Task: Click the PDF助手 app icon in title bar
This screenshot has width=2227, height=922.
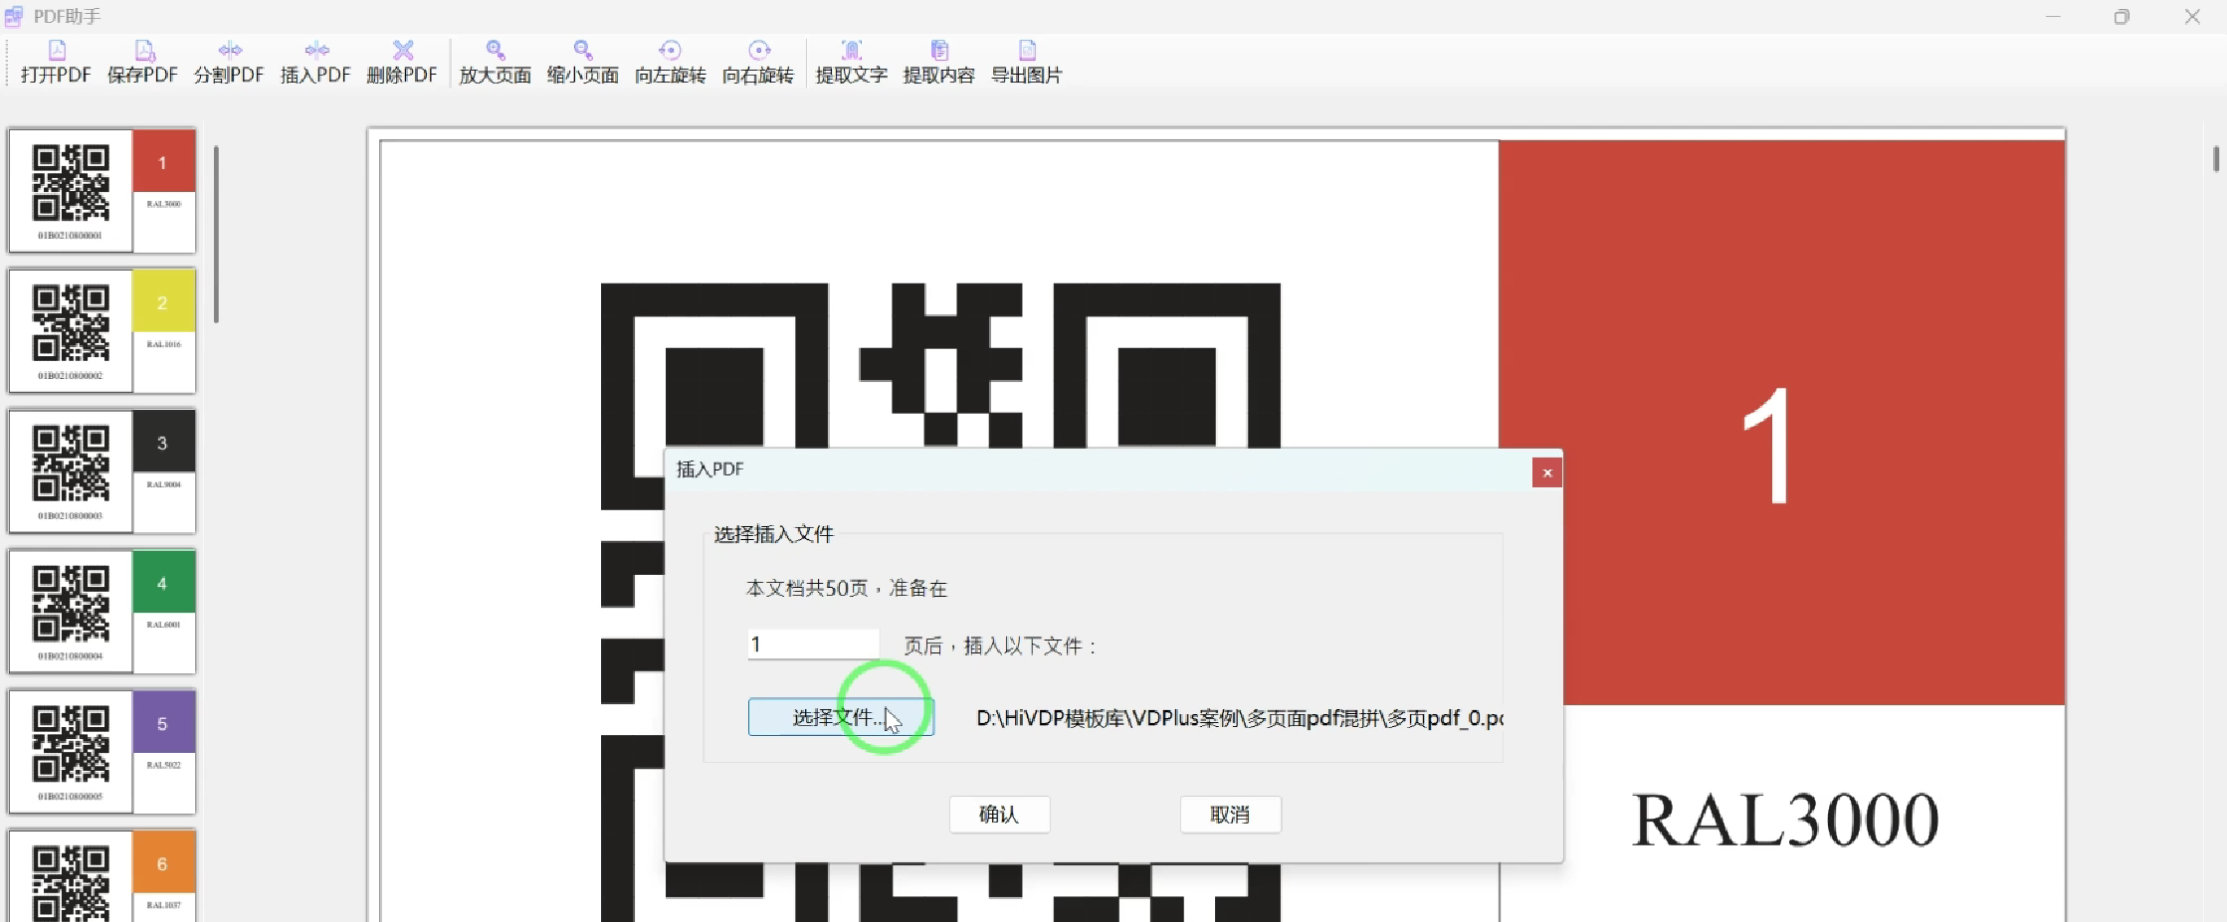Action: pos(14,17)
